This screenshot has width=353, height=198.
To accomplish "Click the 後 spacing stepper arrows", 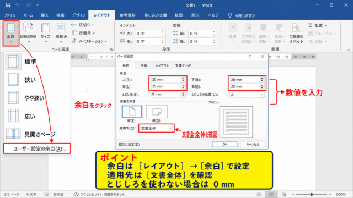I will tap(214, 42).
